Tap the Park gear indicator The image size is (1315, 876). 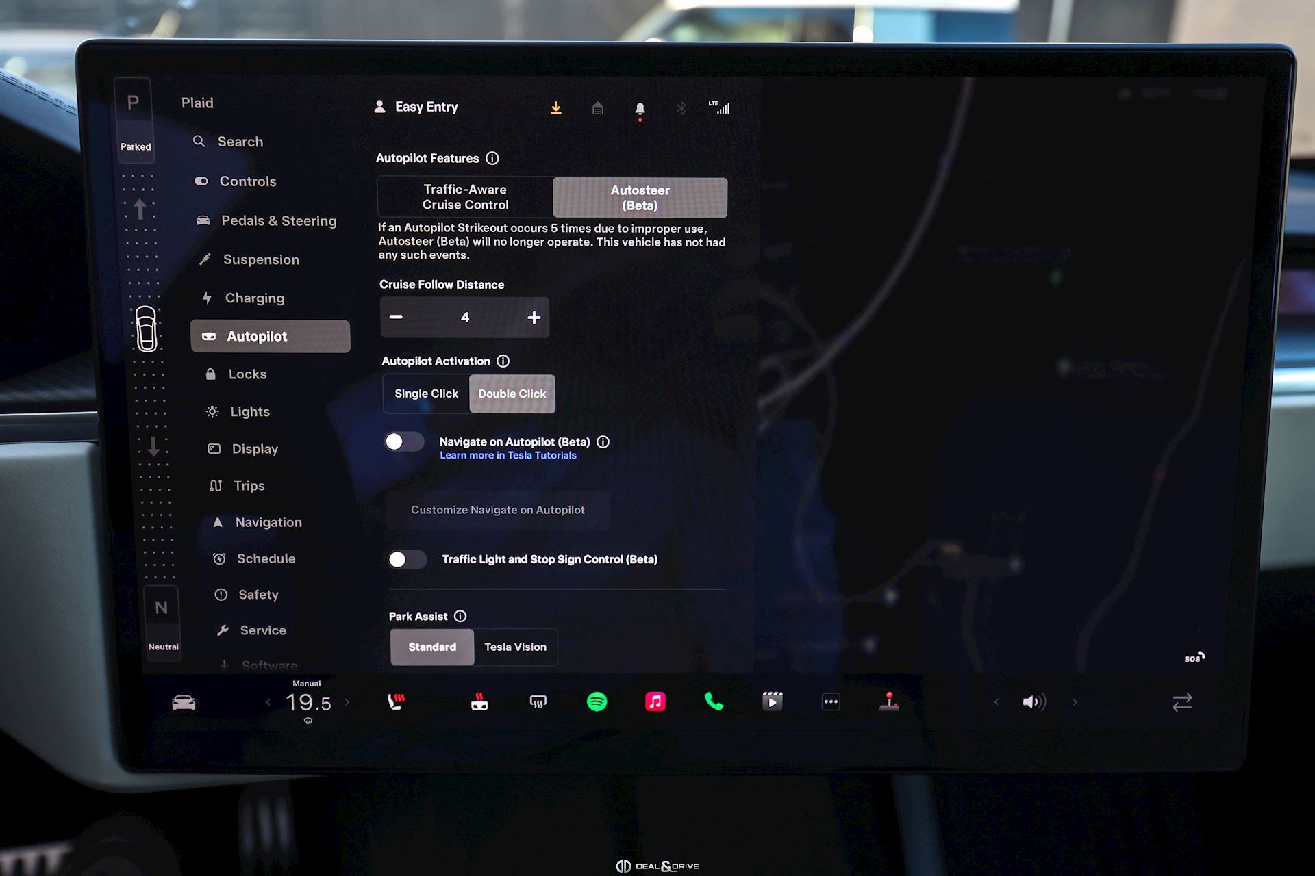click(135, 121)
